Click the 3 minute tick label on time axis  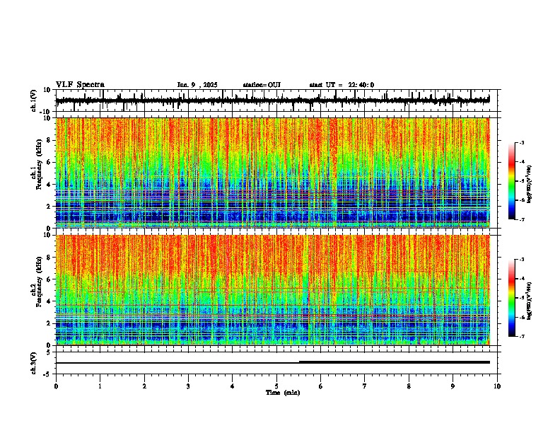point(188,386)
